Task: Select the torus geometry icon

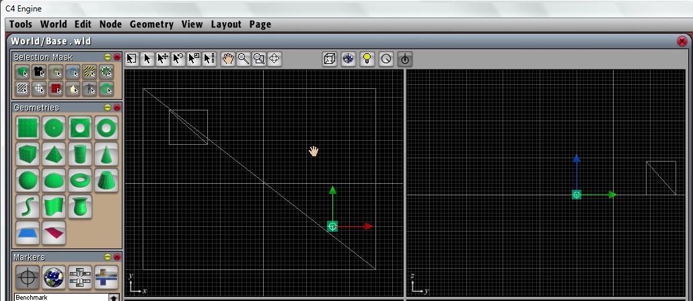Action: [x=80, y=180]
